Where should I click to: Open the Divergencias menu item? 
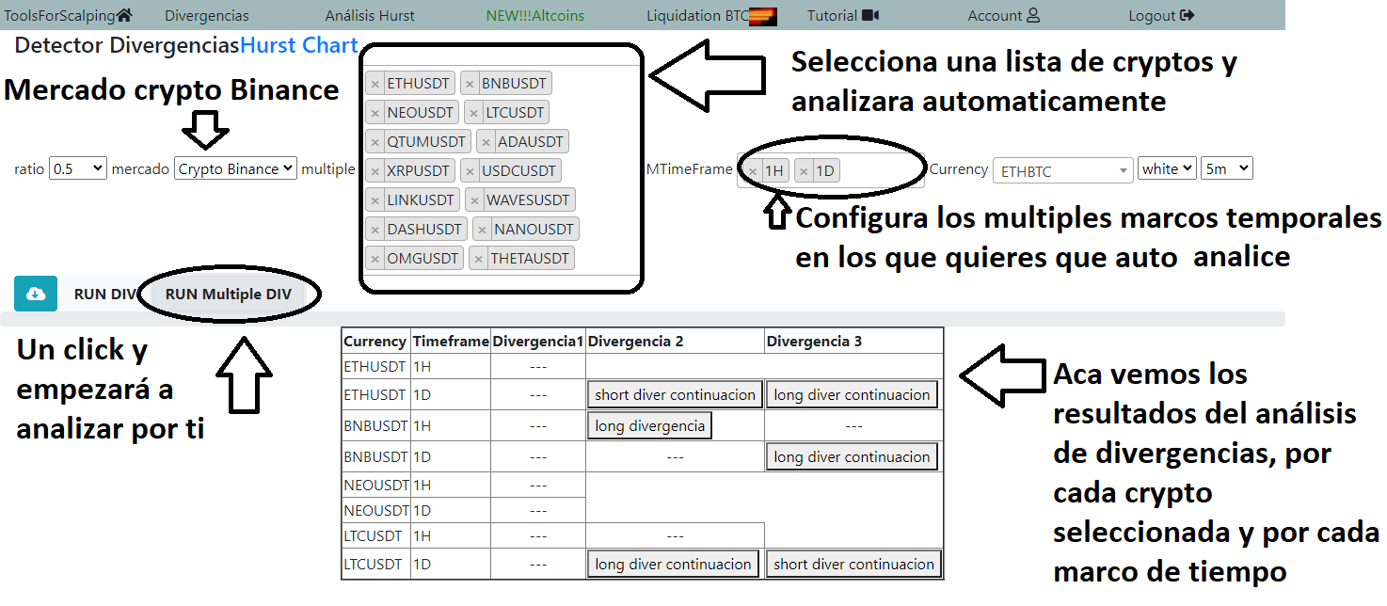tap(207, 15)
